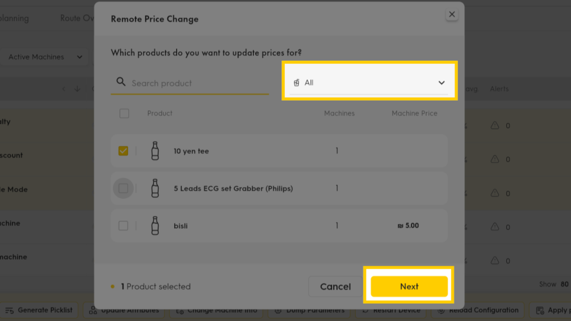This screenshot has height=321, width=571.
Task: Click the alert triangle icon in the top background row
Action: click(x=494, y=125)
